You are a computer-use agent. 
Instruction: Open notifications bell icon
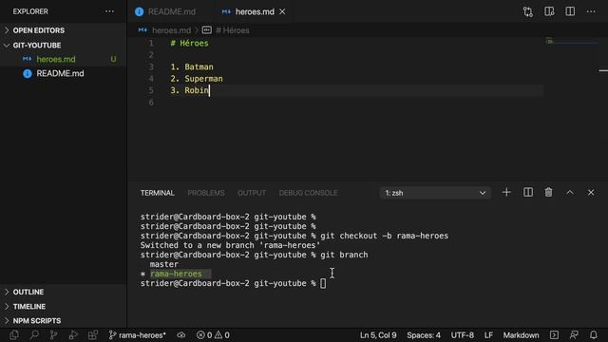pos(593,335)
